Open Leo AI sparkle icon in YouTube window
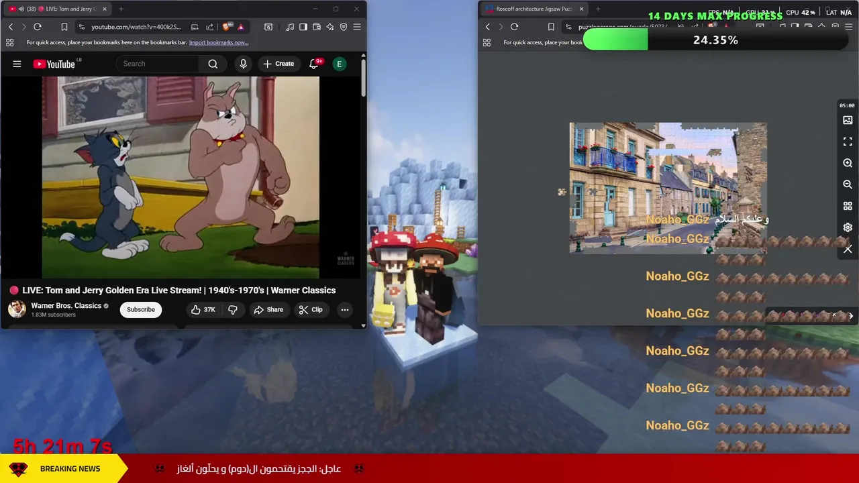This screenshot has width=859, height=483. point(330,27)
